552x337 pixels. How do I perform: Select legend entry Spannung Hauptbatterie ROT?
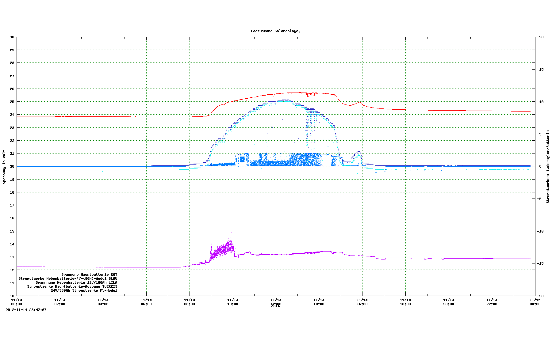pos(89,275)
